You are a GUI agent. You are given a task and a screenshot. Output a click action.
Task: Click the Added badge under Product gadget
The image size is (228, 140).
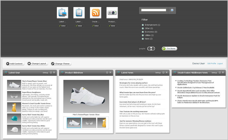coord(112,26)
